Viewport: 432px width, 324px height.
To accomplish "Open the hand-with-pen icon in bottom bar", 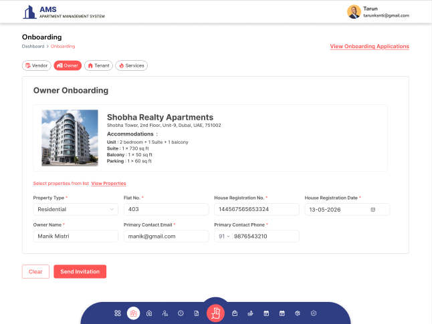I will pos(250,313).
